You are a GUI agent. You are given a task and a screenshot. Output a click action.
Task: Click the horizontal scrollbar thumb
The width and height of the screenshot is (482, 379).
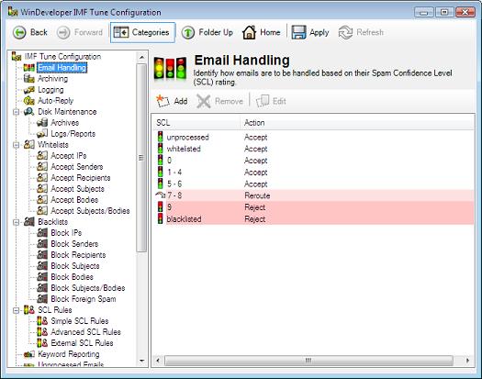point(308,361)
